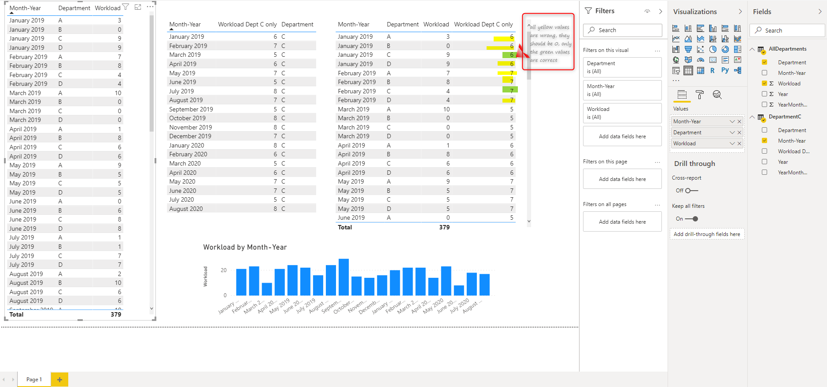Image resolution: width=827 pixels, height=387 pixels.
Task: Collapse the DepartmentC table
Action: click(753, 117)
